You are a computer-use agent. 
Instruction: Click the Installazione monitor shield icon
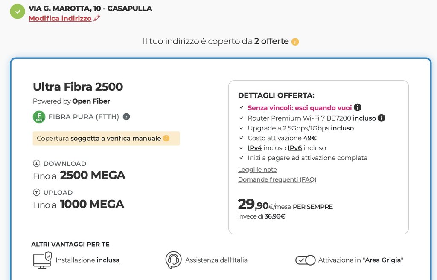click(42, 260)
